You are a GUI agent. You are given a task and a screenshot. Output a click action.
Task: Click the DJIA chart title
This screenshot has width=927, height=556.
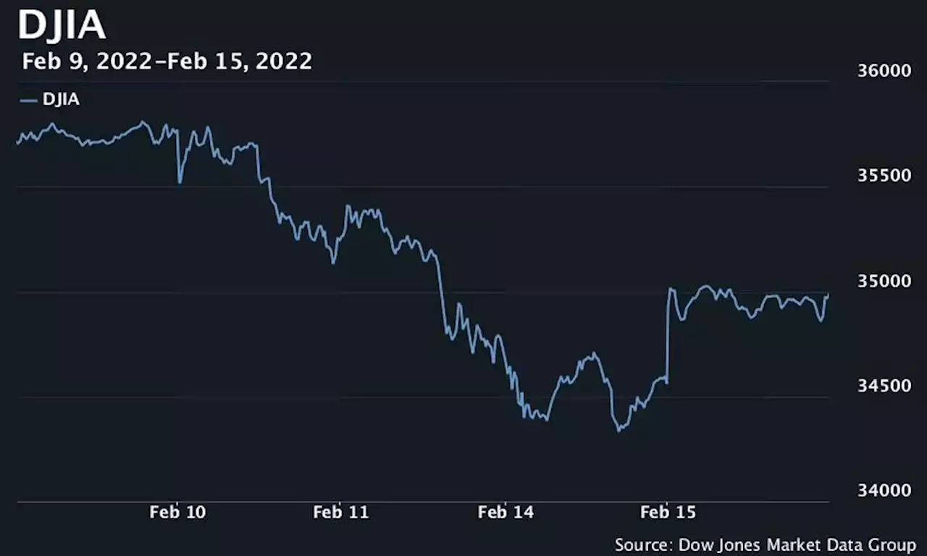pyautogui.click(x=62, y=25)
